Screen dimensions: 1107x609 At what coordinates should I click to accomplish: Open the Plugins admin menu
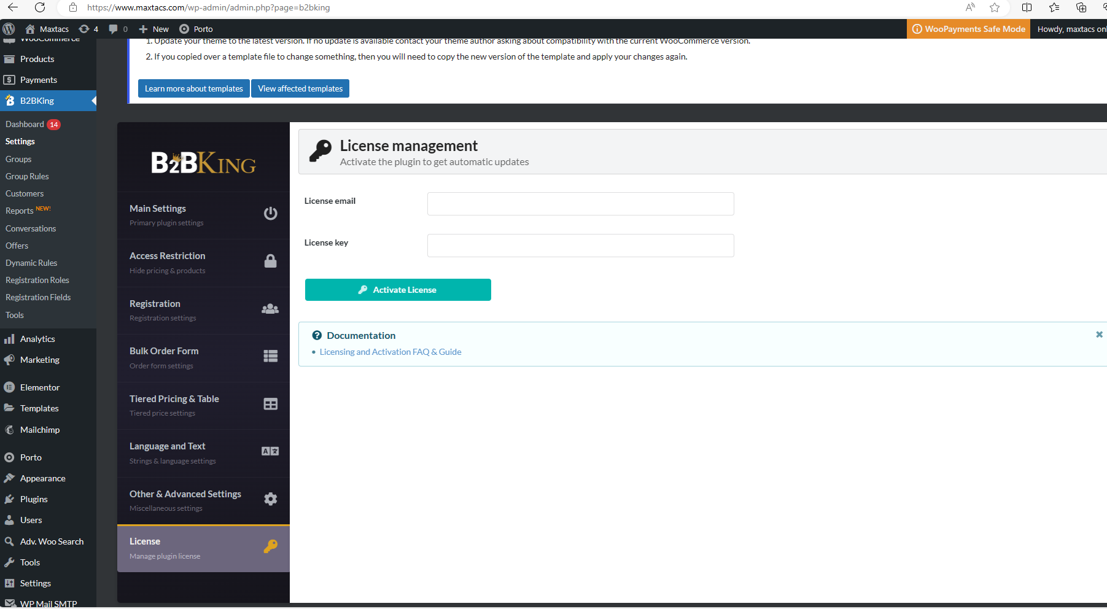[x=34, y=499]
